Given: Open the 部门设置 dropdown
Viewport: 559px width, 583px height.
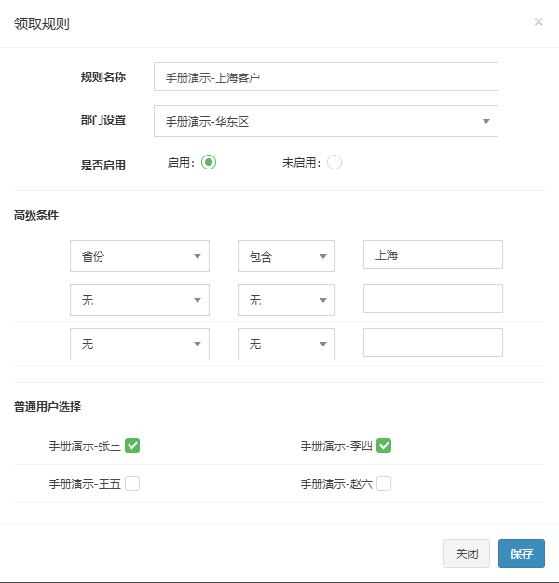Looking at the screenshot, I should tap(326, 121).
